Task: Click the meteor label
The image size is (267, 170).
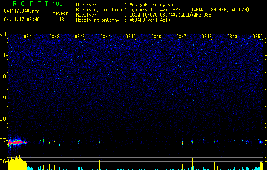Action: (x=60, y=13)
